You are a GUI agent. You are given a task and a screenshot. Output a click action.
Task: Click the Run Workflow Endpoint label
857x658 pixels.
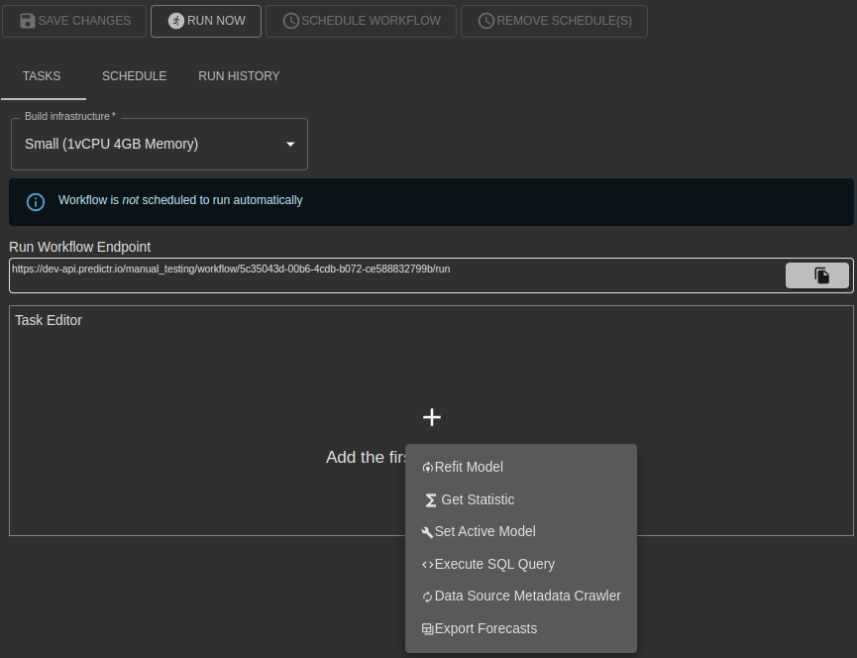(x=80, y=247)
